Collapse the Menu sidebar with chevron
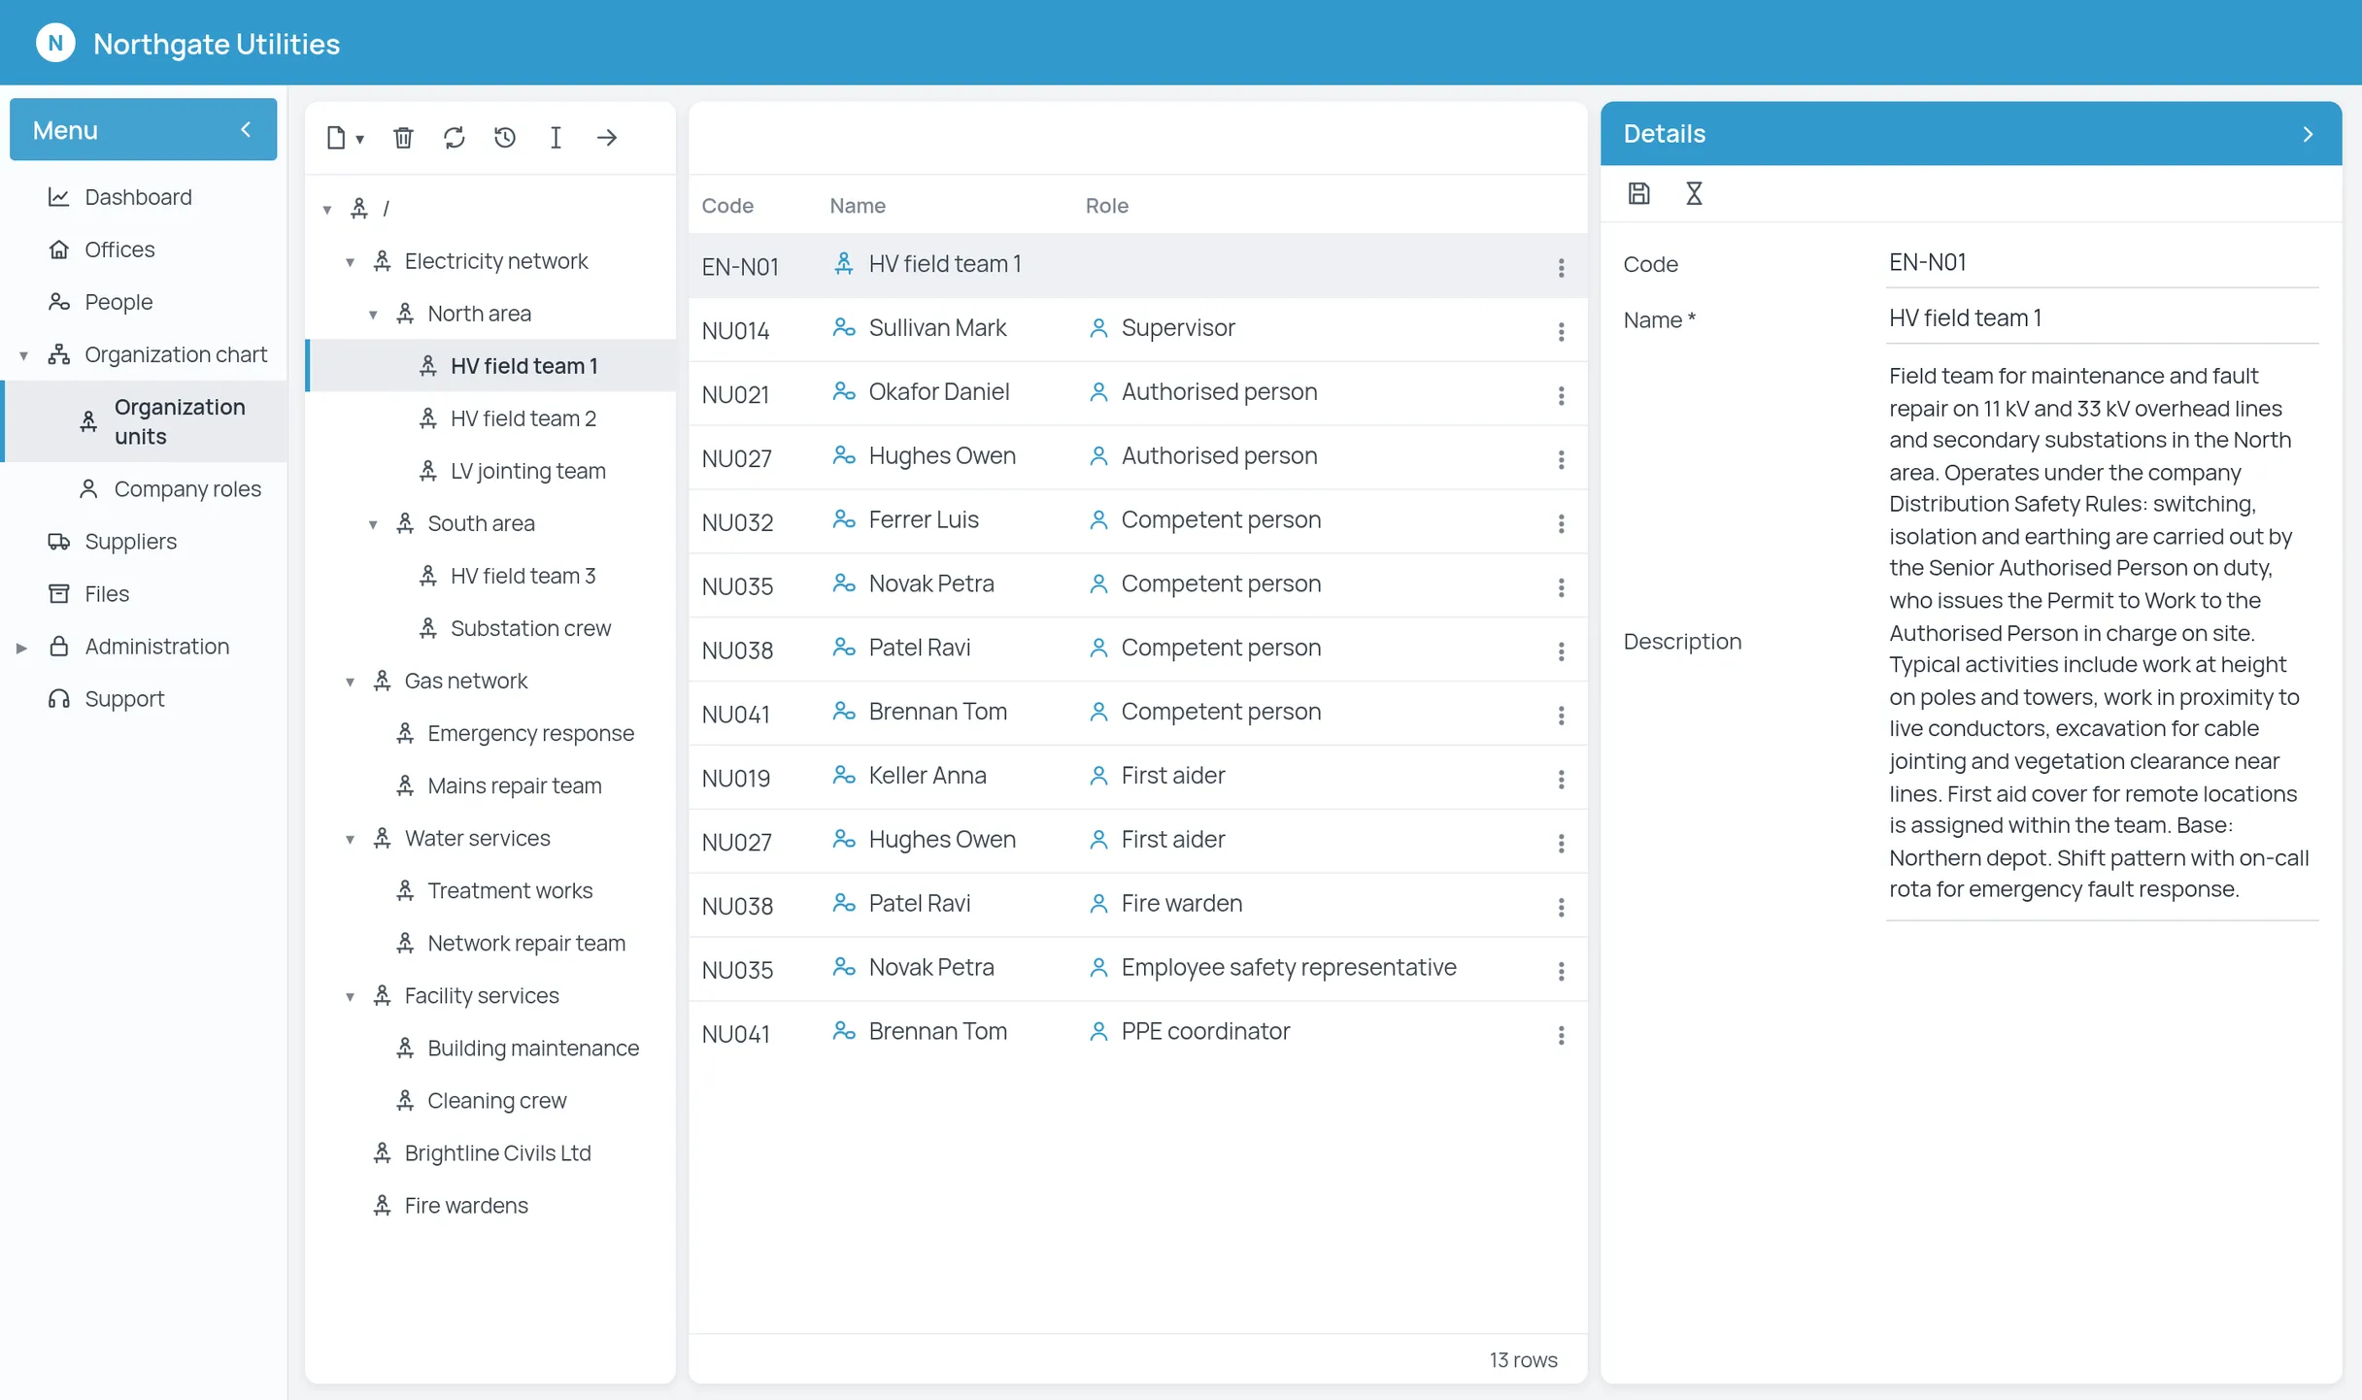This screenshot has height=1400, width=2362. click(x=246, y=129)
